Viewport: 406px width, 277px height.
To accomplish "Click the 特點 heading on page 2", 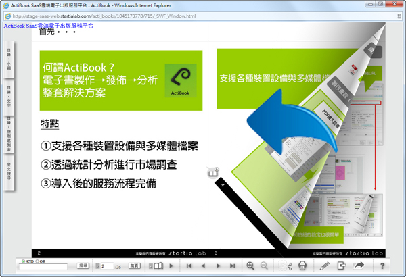I will pos(49,124).
